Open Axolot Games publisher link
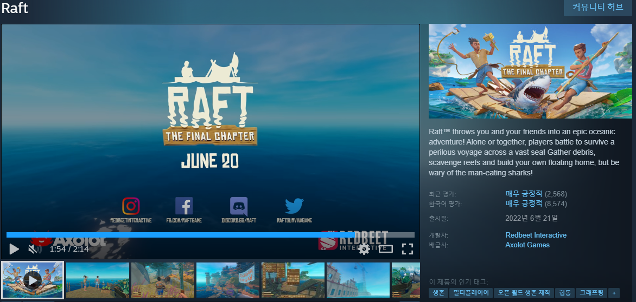This screenshot has height=302, width=636. coord(527,245)
